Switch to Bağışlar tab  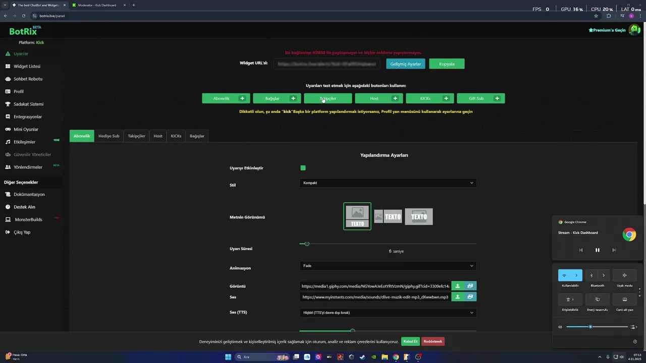(x=197, y=136)
